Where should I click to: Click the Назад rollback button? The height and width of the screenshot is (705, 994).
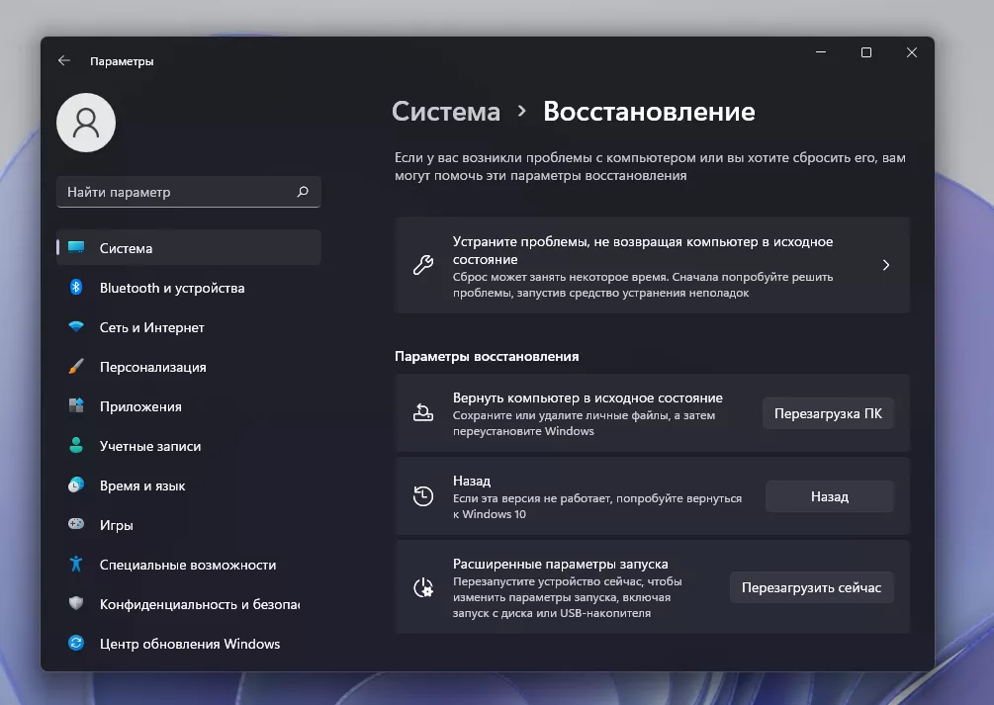pyautogui.click(x=829, y=496)
